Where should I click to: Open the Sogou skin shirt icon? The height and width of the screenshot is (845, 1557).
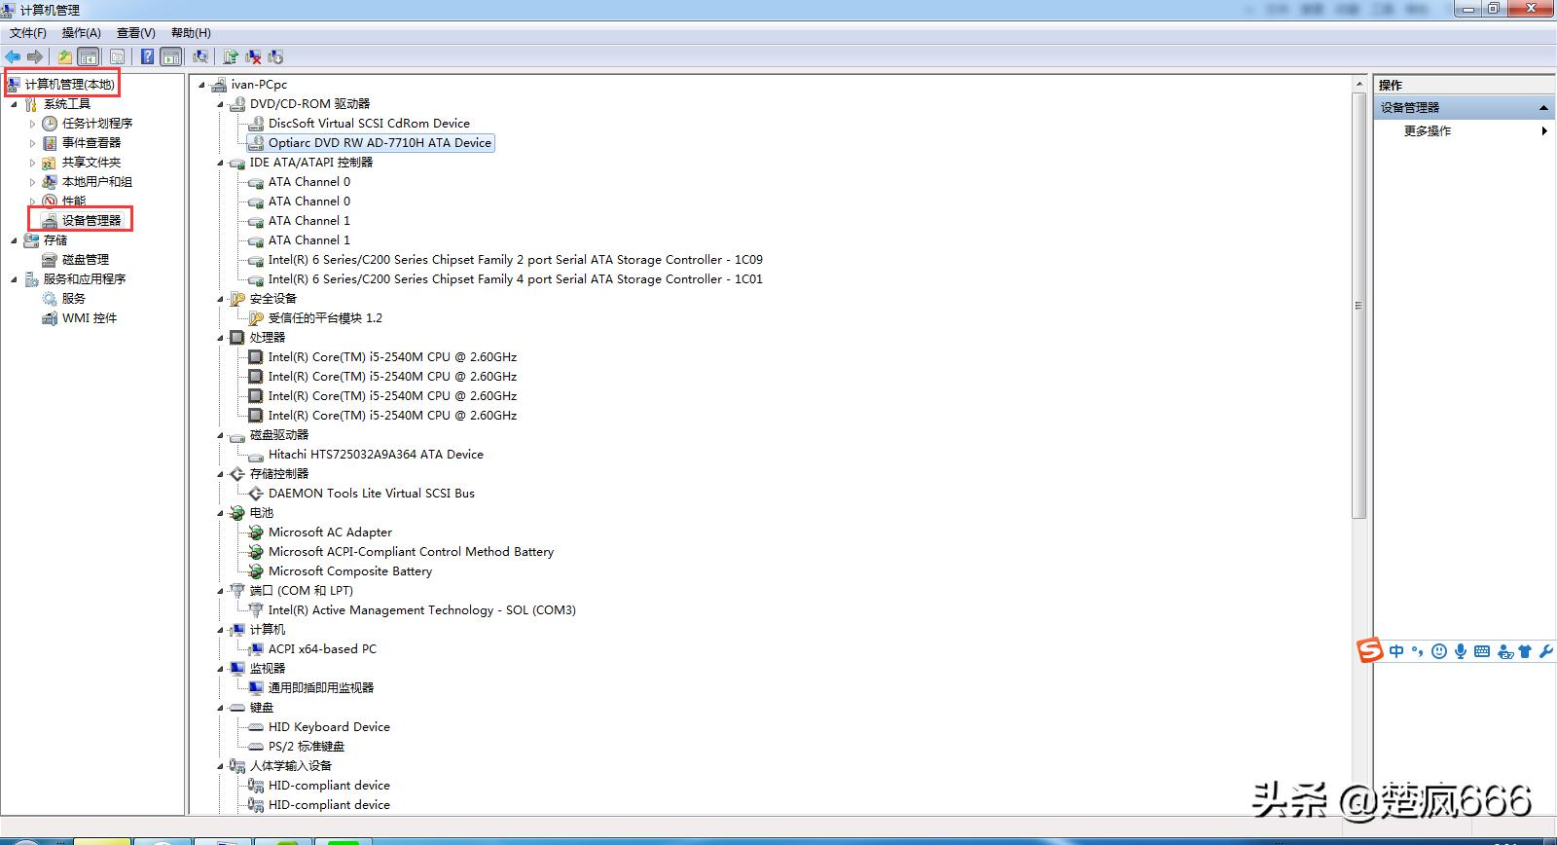point(1525,651)
